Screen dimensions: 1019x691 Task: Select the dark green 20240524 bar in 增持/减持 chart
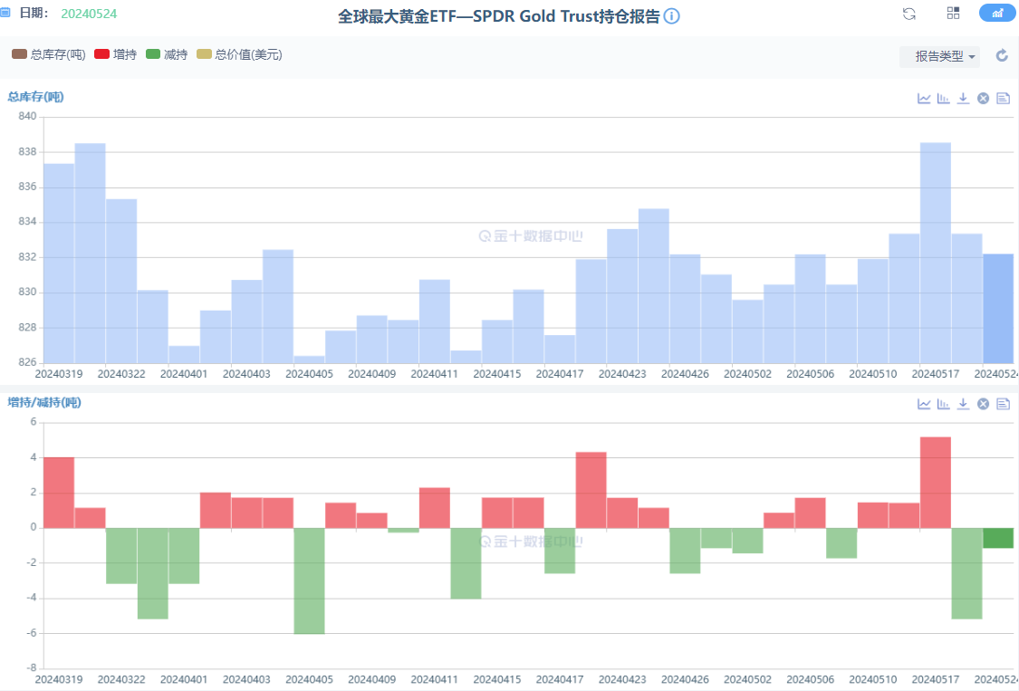(998, 538)
